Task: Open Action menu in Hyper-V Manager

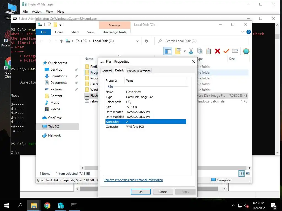Action: 37,12
